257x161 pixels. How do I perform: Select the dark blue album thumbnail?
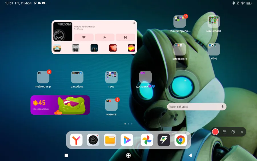pos(94,48)
